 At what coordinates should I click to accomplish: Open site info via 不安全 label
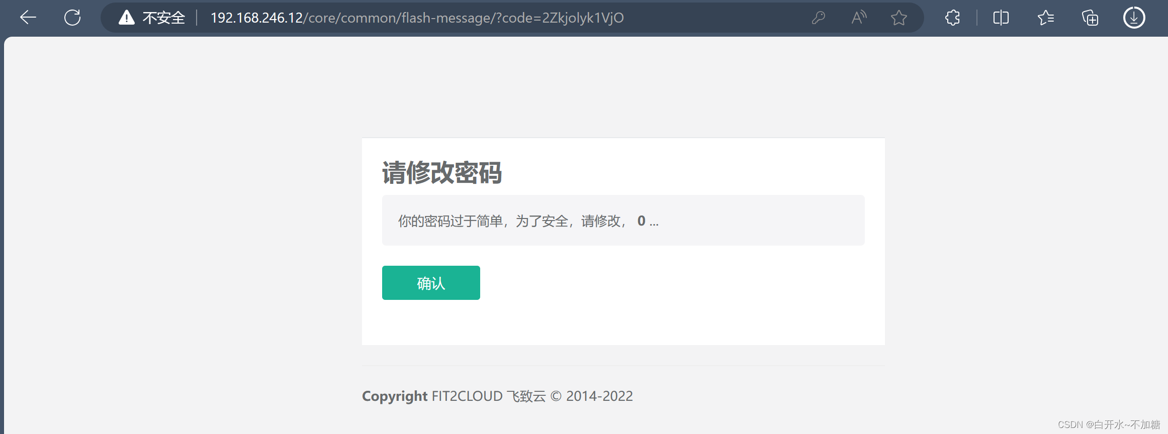(x=163, y=18)
